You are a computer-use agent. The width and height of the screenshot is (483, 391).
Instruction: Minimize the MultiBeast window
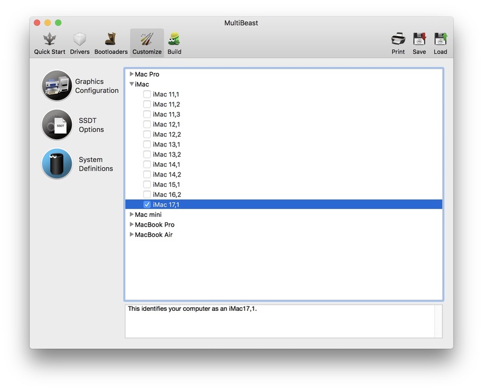click(x=48, y=23)
